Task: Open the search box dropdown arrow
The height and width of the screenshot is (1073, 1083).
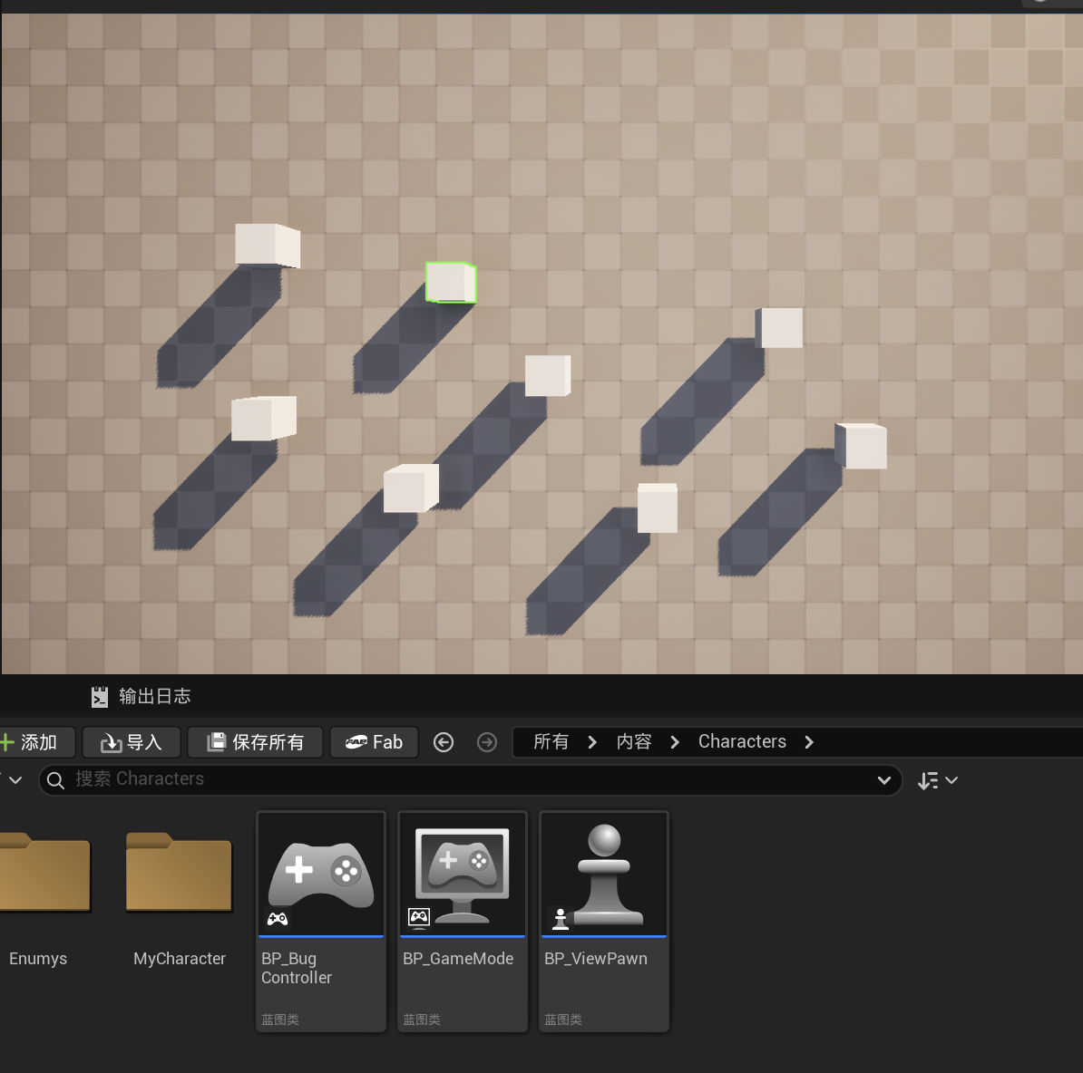Action: (884, 780)
